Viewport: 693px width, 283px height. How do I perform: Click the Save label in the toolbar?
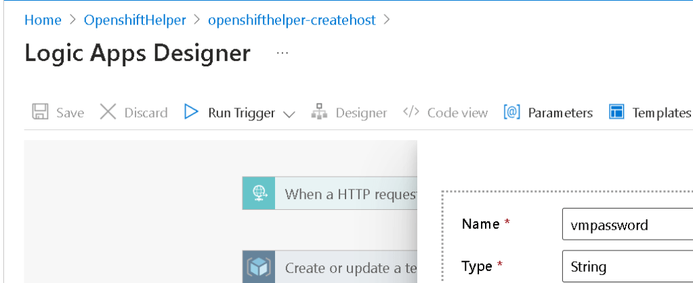[x=70, y=113]
